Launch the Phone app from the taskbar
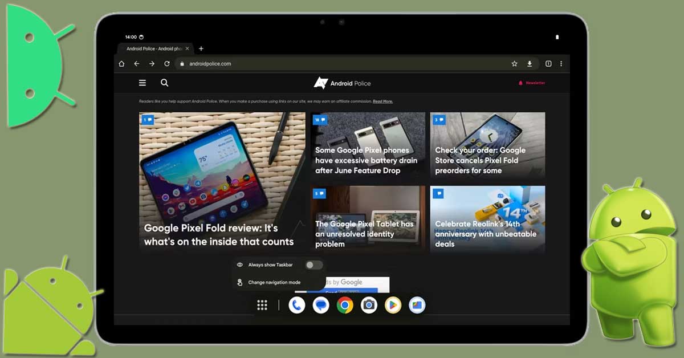 pyautogui.click(x=296, y=305)
